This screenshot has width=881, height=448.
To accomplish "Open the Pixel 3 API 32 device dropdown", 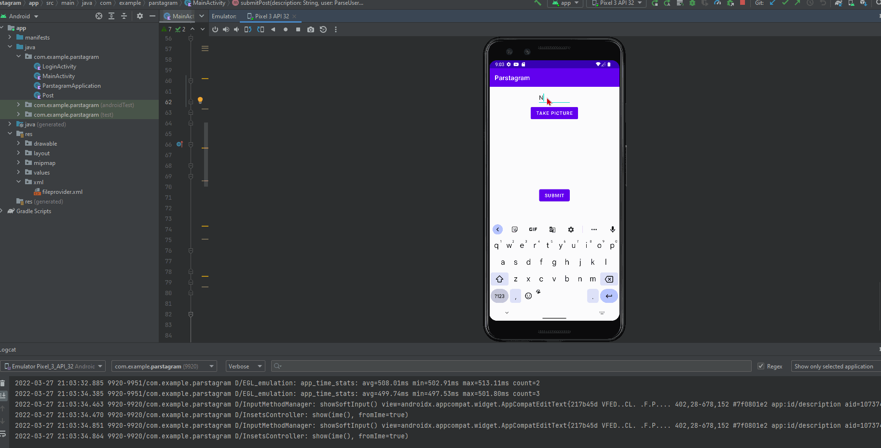I will click(x=617, y=3).
